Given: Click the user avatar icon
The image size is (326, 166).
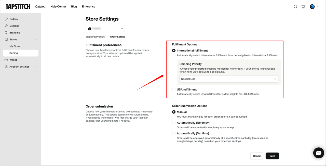Looking at the screenshot, I should 312,7.
